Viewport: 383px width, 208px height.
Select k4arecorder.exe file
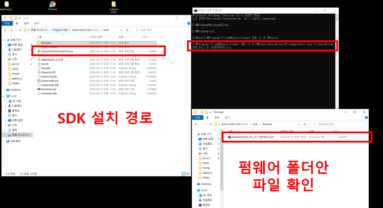pos(96,81)
